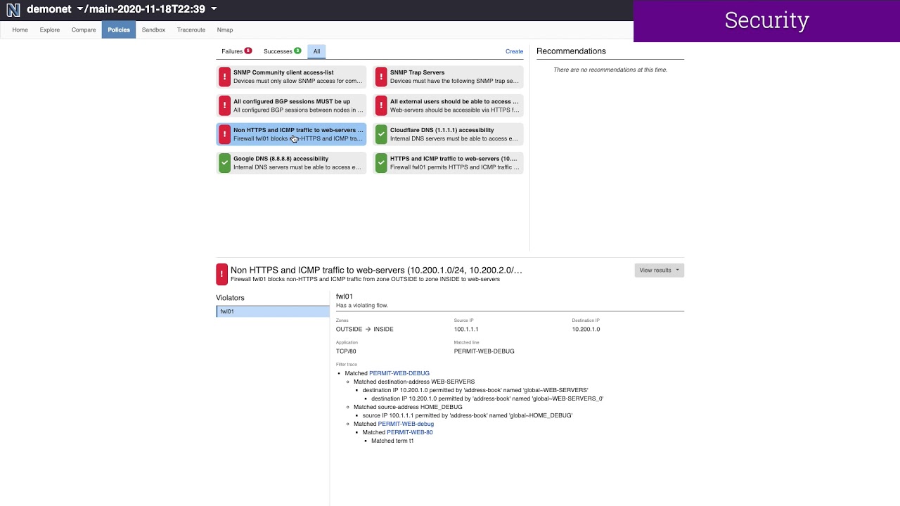Click the Recommendations heading
This screenshot has width=900, height=506.
[571, 51]
